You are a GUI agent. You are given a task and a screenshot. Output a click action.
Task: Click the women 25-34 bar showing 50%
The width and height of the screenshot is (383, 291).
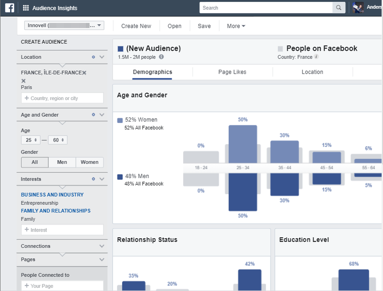coord(243,144)
